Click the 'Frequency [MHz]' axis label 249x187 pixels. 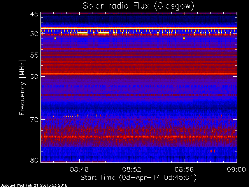click(22, 87)
